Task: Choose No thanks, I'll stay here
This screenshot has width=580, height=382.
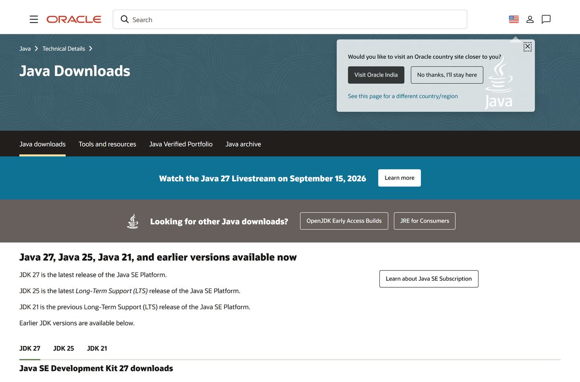Action: point(447,75)
